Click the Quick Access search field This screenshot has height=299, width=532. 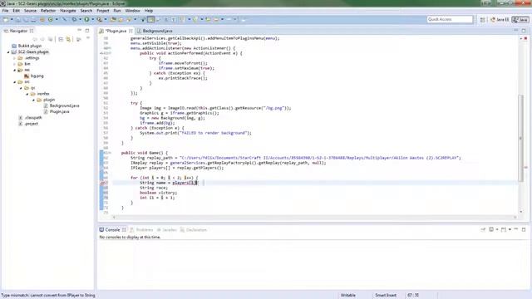(x=450, y=19)
